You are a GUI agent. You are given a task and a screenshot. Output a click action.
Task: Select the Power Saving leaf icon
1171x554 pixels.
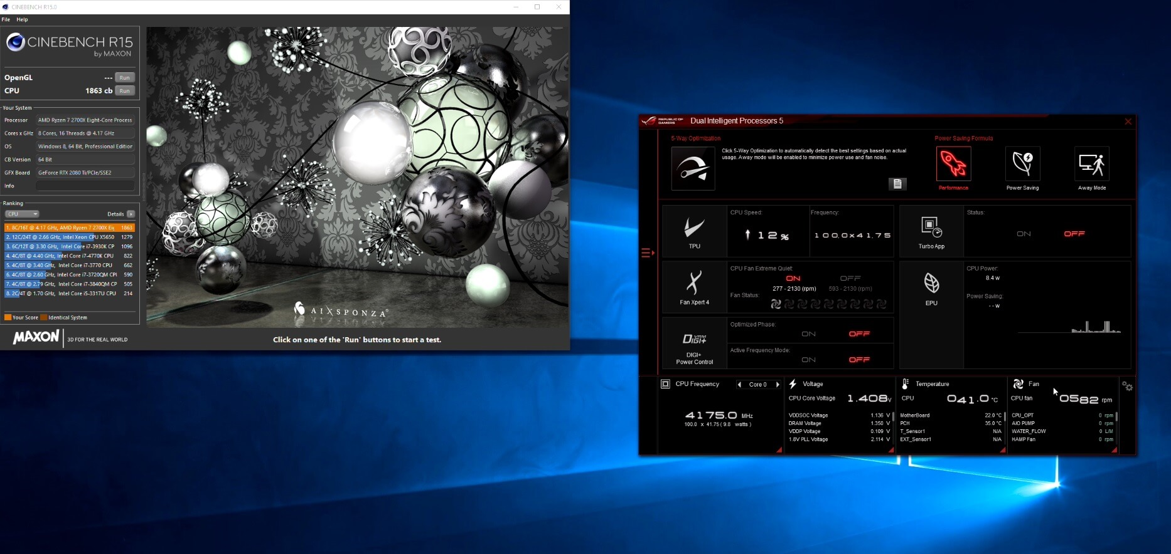(x=1022, y=164)
